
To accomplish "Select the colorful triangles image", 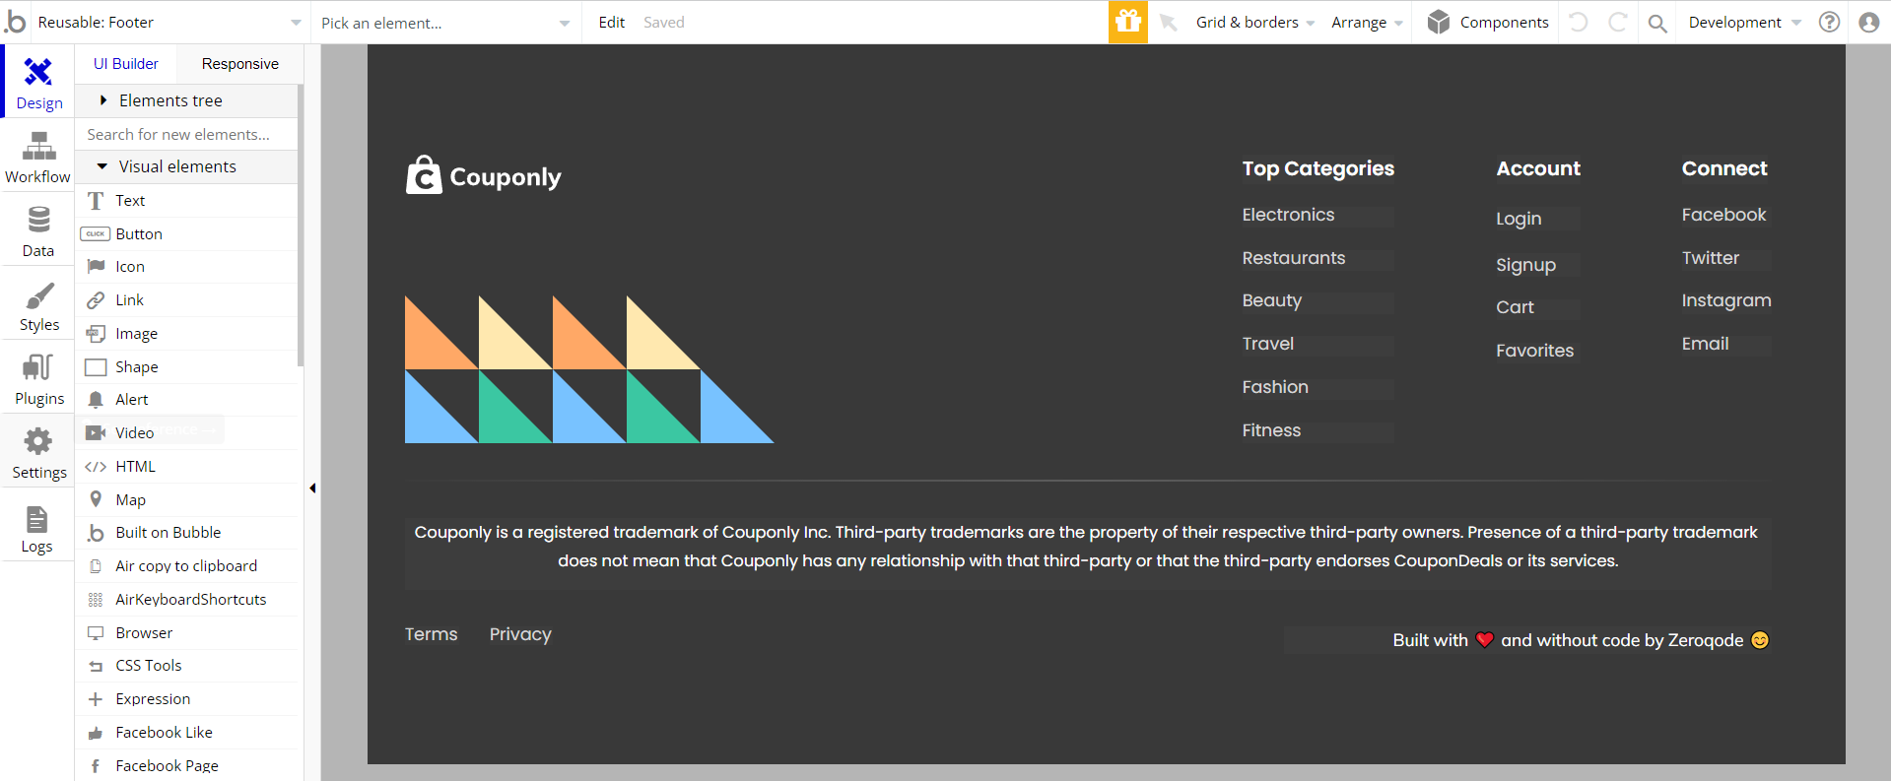I will 589,369.
